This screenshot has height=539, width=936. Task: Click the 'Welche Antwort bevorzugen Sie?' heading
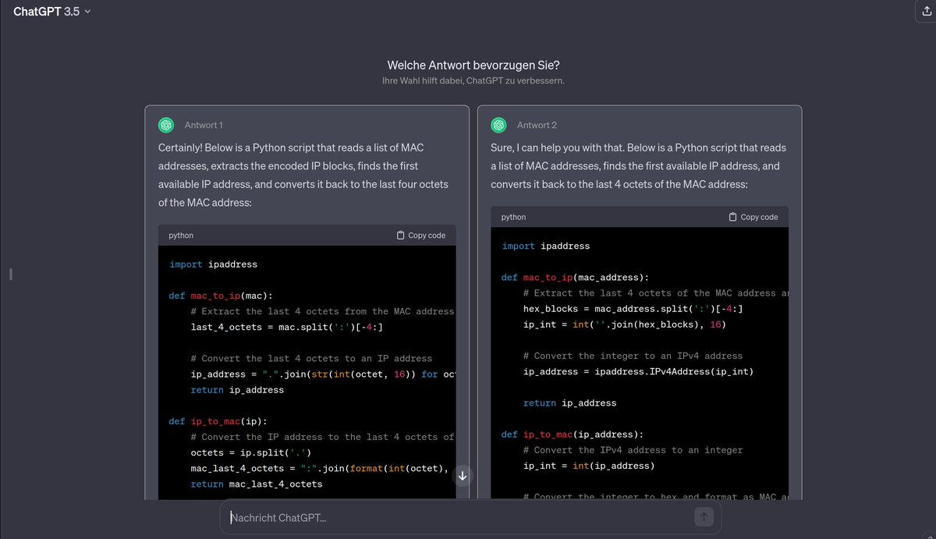pos(473,66)
